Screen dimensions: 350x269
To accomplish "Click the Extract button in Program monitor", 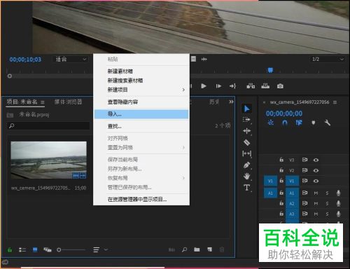I will pyautogui.click(x=265, y=86).
